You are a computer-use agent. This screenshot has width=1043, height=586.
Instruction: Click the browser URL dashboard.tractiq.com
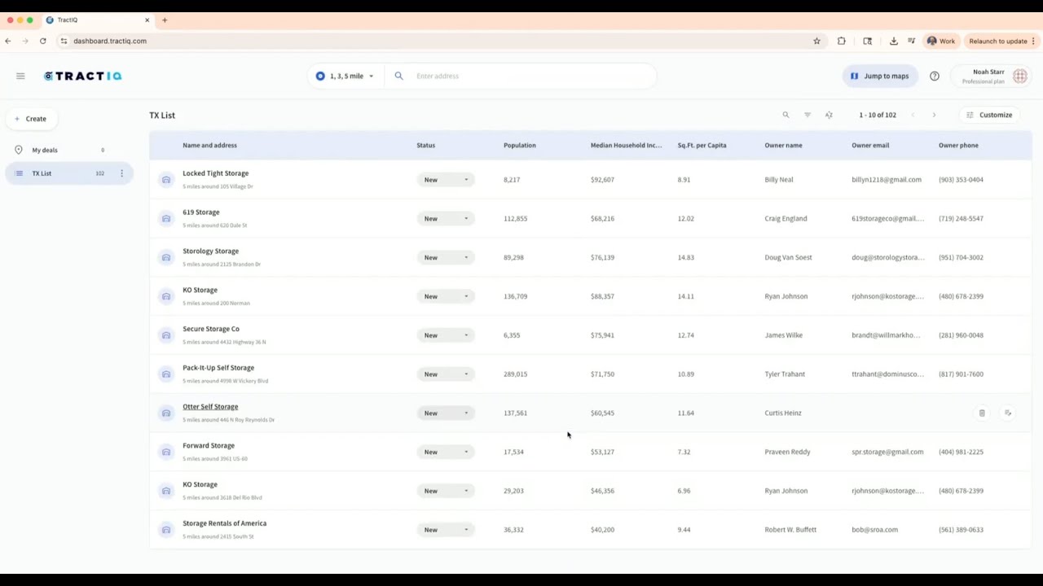[110, 41]
